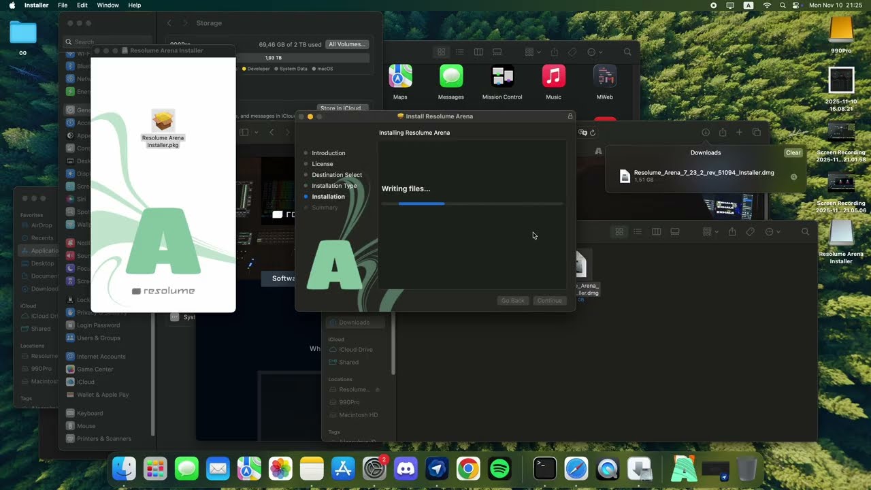This screenshot has height=490, width=871.
Task: Open Action ellipsis dropdown in Downloads Finder toolbar
Action: 772,232
